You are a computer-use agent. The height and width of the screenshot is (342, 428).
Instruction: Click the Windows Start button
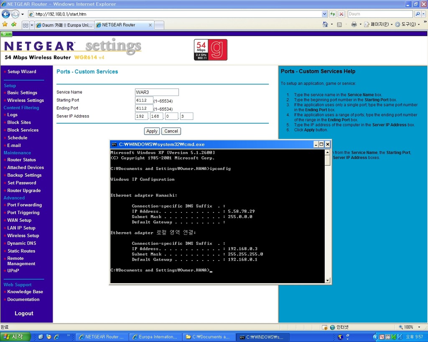[15, 337]
